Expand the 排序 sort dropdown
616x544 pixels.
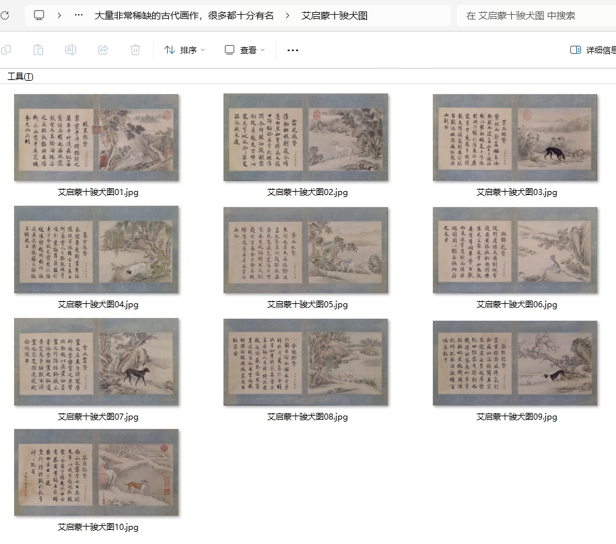point(184,50)
